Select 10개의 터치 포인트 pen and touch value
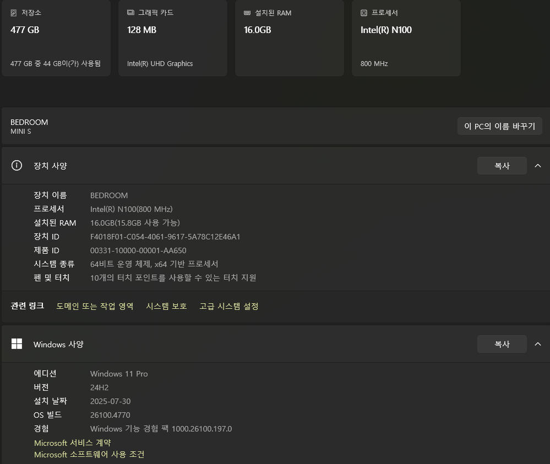Image resolution: width=550 pixels, height=464 pixels. pos(173,278)
